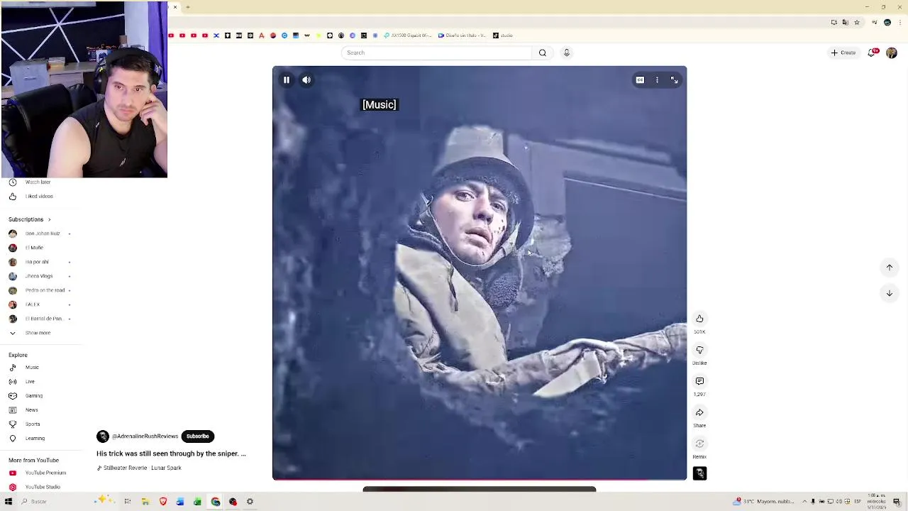
Task: Go to the previous Short with up arrow
Action: [x=890, y=268]
